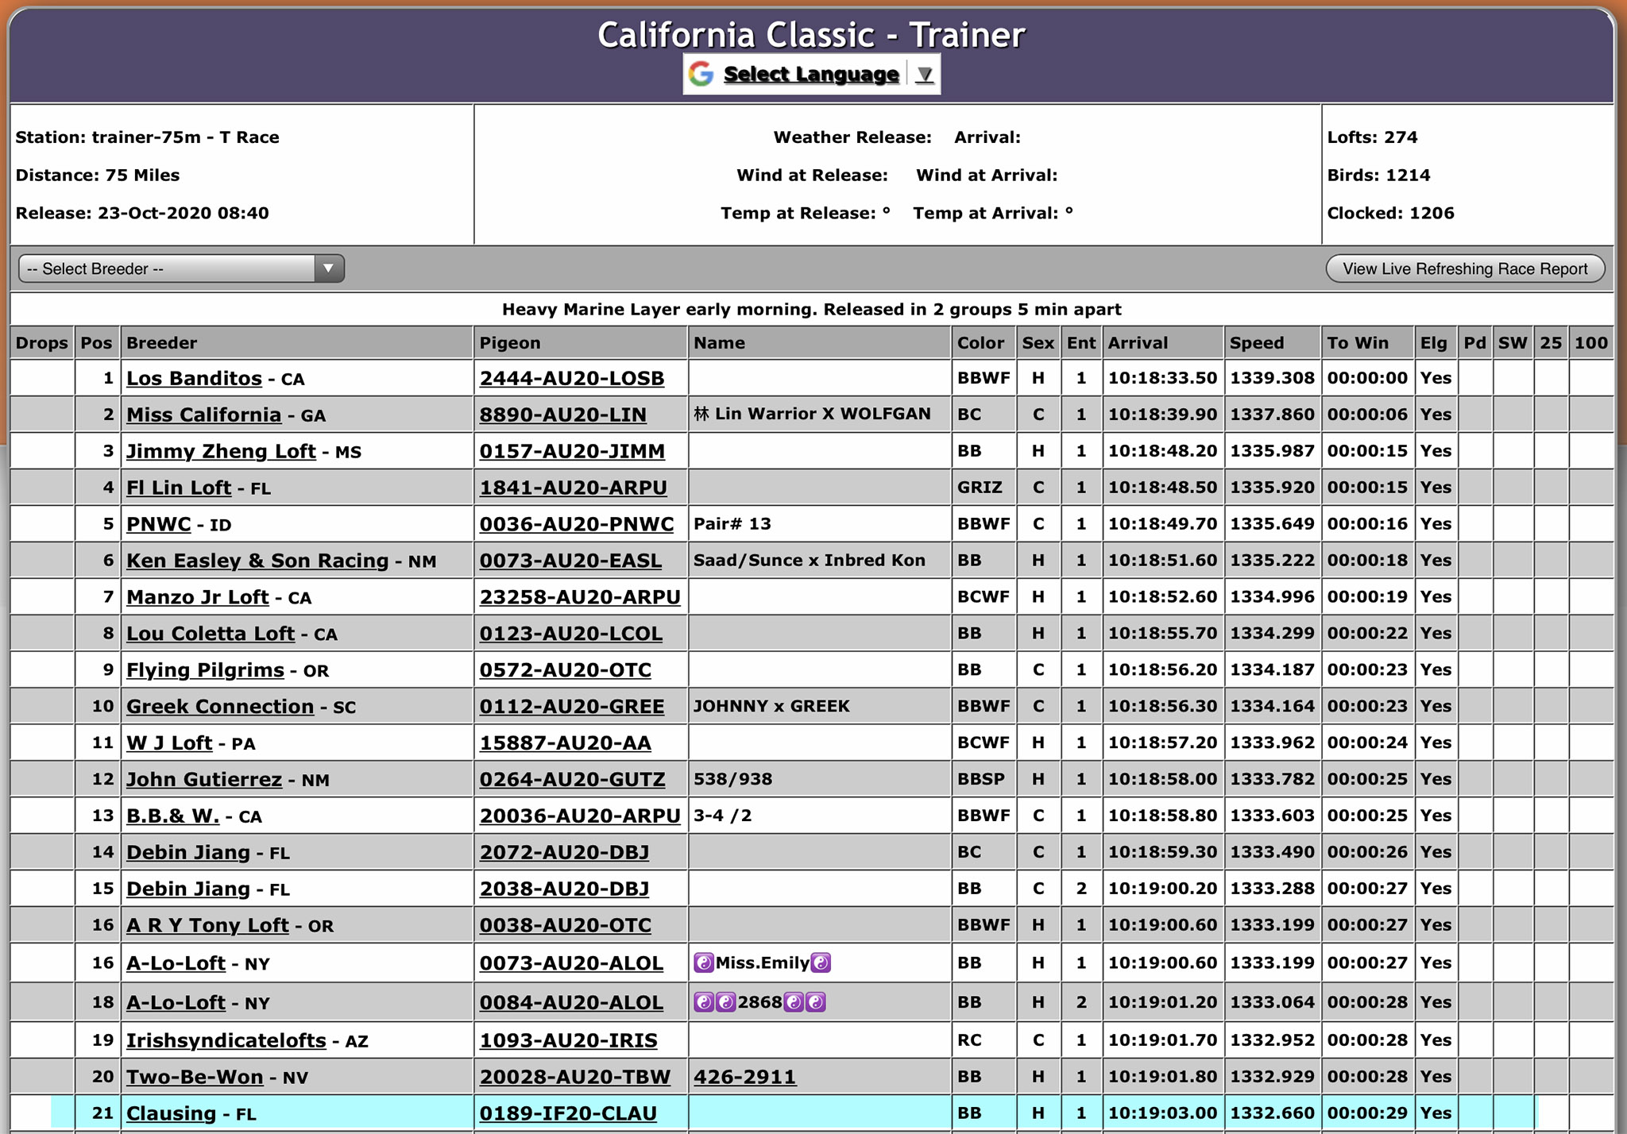Open PNWC breeder link
The width and height of the screenshot is (1627, 1134).
pyautogui.click(x=159, y=524)
